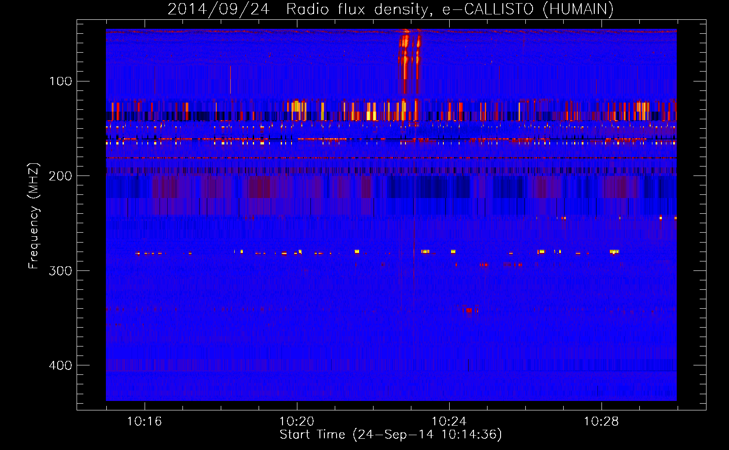Click the time tick label '10:16'
The height and width of the screenshot is (450, 729).
[x=144, y=422]
